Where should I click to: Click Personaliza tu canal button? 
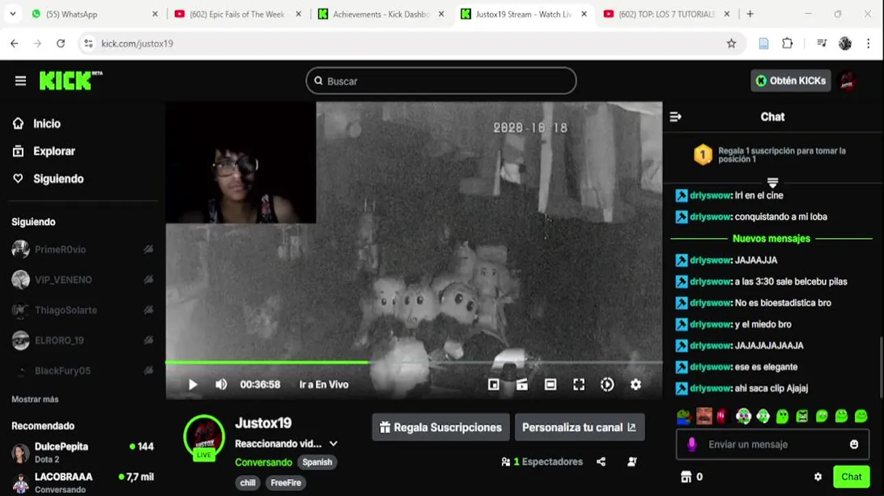pos(580,427)
